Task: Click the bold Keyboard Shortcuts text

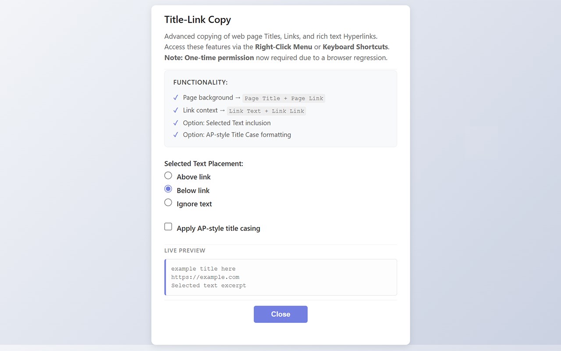Action: (x=355, y=47)
